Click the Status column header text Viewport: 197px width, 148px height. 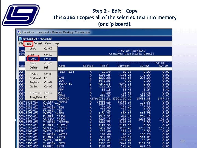click(x=88, y=66)
